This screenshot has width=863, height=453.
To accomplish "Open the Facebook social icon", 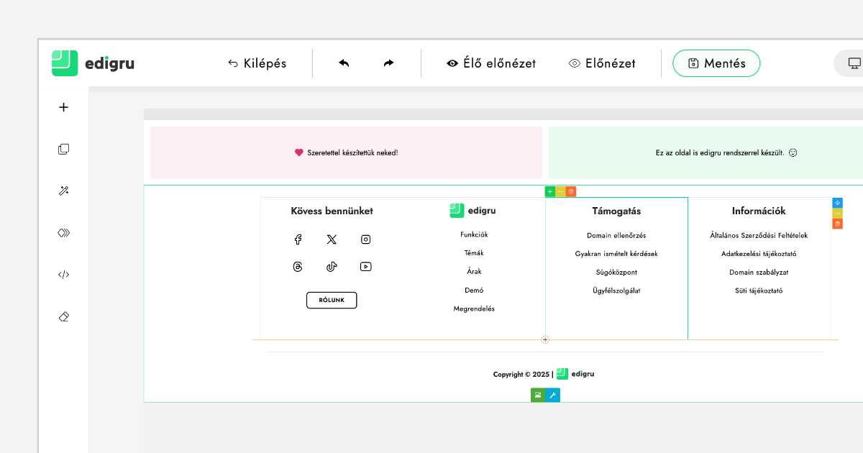I will 298,239.
